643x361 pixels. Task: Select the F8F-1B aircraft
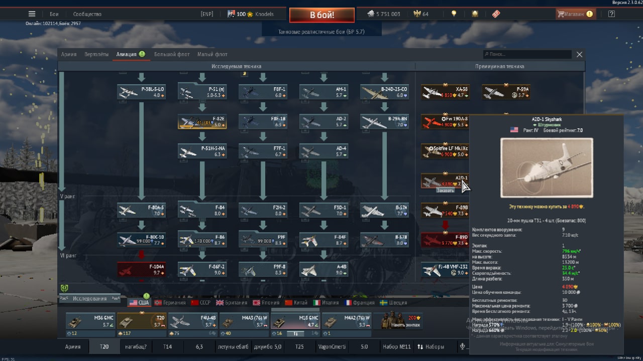click(263, 122)
